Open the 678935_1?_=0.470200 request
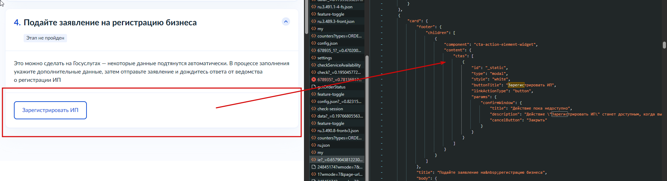 (339, 51)
